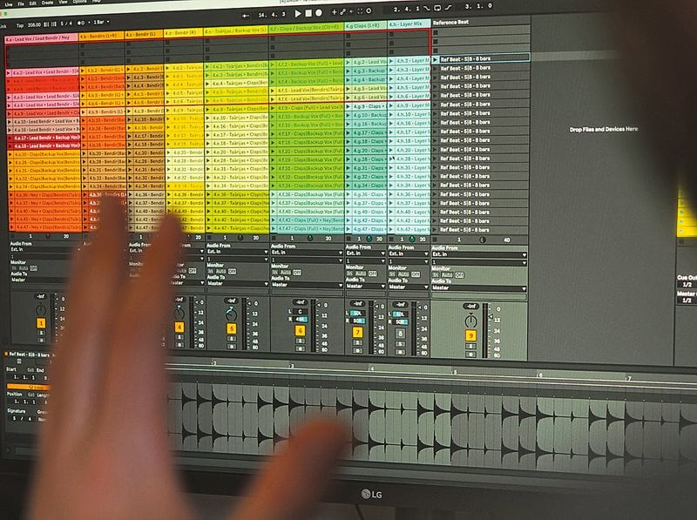Viewport: 697px width, 520px height.
Task: Open the Live menu
Action: point(9,4)
